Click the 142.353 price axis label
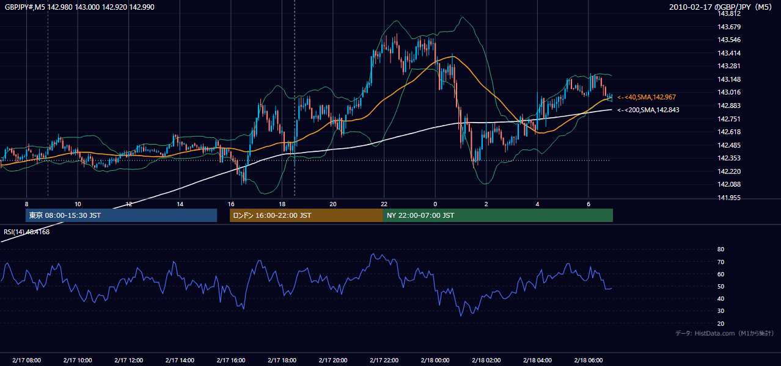This screenshot has height=366, width=781. click(729, 158)
